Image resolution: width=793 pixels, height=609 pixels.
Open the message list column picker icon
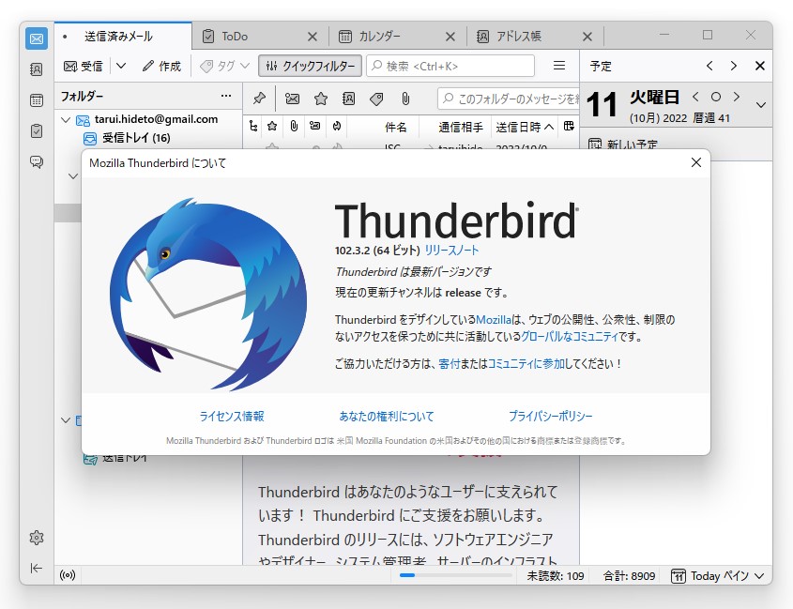[x=570, y=127]
